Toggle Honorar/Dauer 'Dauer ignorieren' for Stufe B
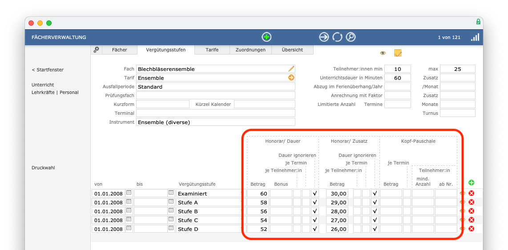The image size is (508, 250). (x=314, y=211)
